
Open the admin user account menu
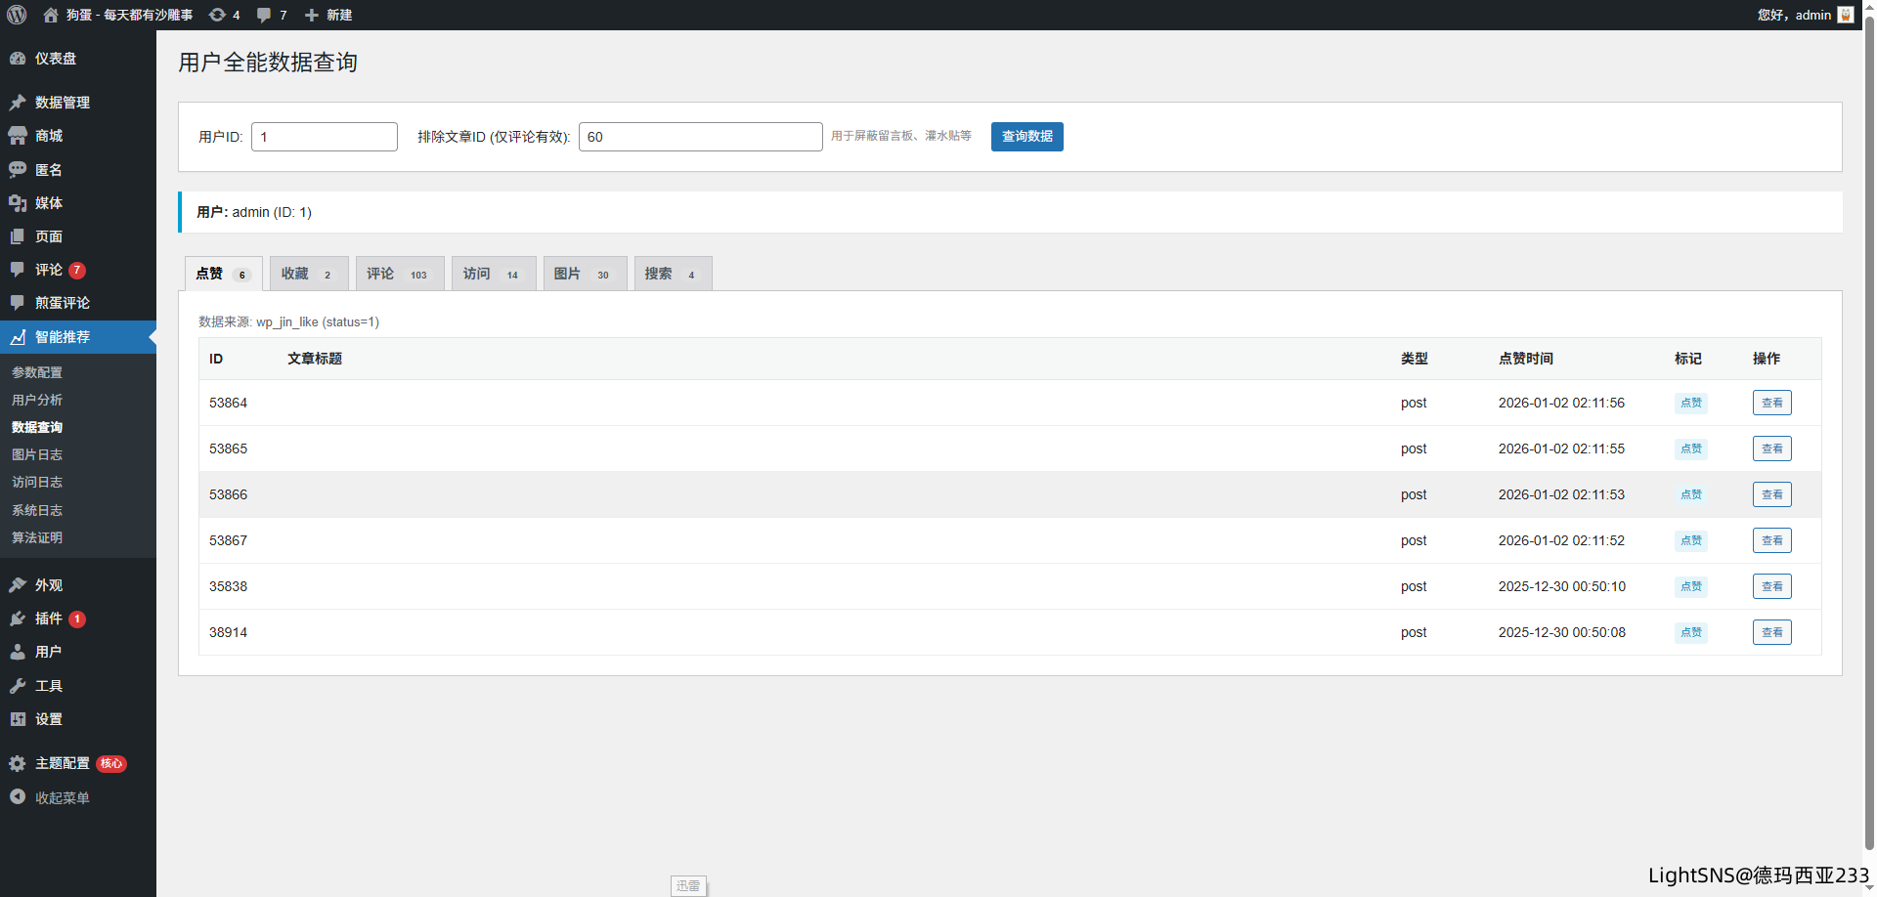(1804, 15)
